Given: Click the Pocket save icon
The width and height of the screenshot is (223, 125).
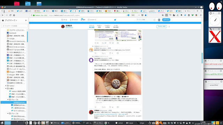Looking at the screenshot, I should click(143, 15).
